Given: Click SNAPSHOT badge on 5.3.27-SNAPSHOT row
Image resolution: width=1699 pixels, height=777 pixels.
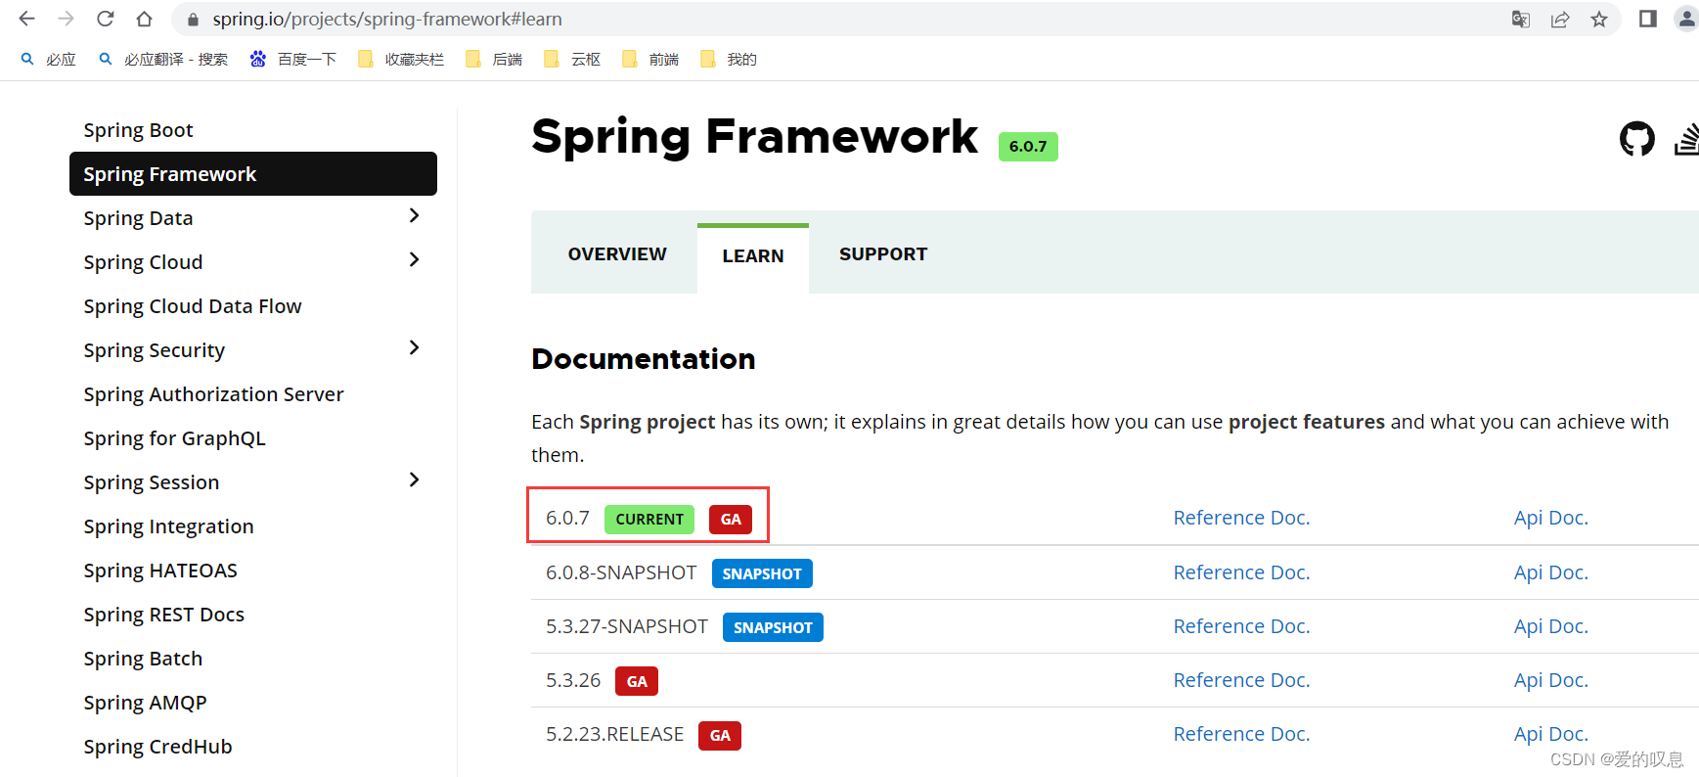Looking at the screenshot, I should tap(773, 627).
